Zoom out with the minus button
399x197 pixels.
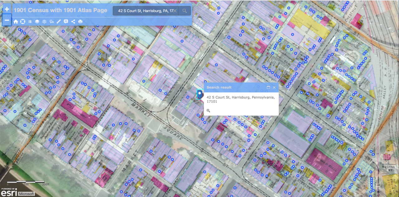(x=7, y=20)
